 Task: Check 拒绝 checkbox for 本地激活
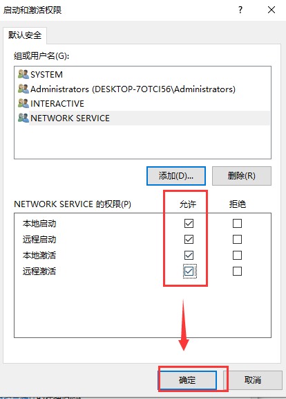237,255
